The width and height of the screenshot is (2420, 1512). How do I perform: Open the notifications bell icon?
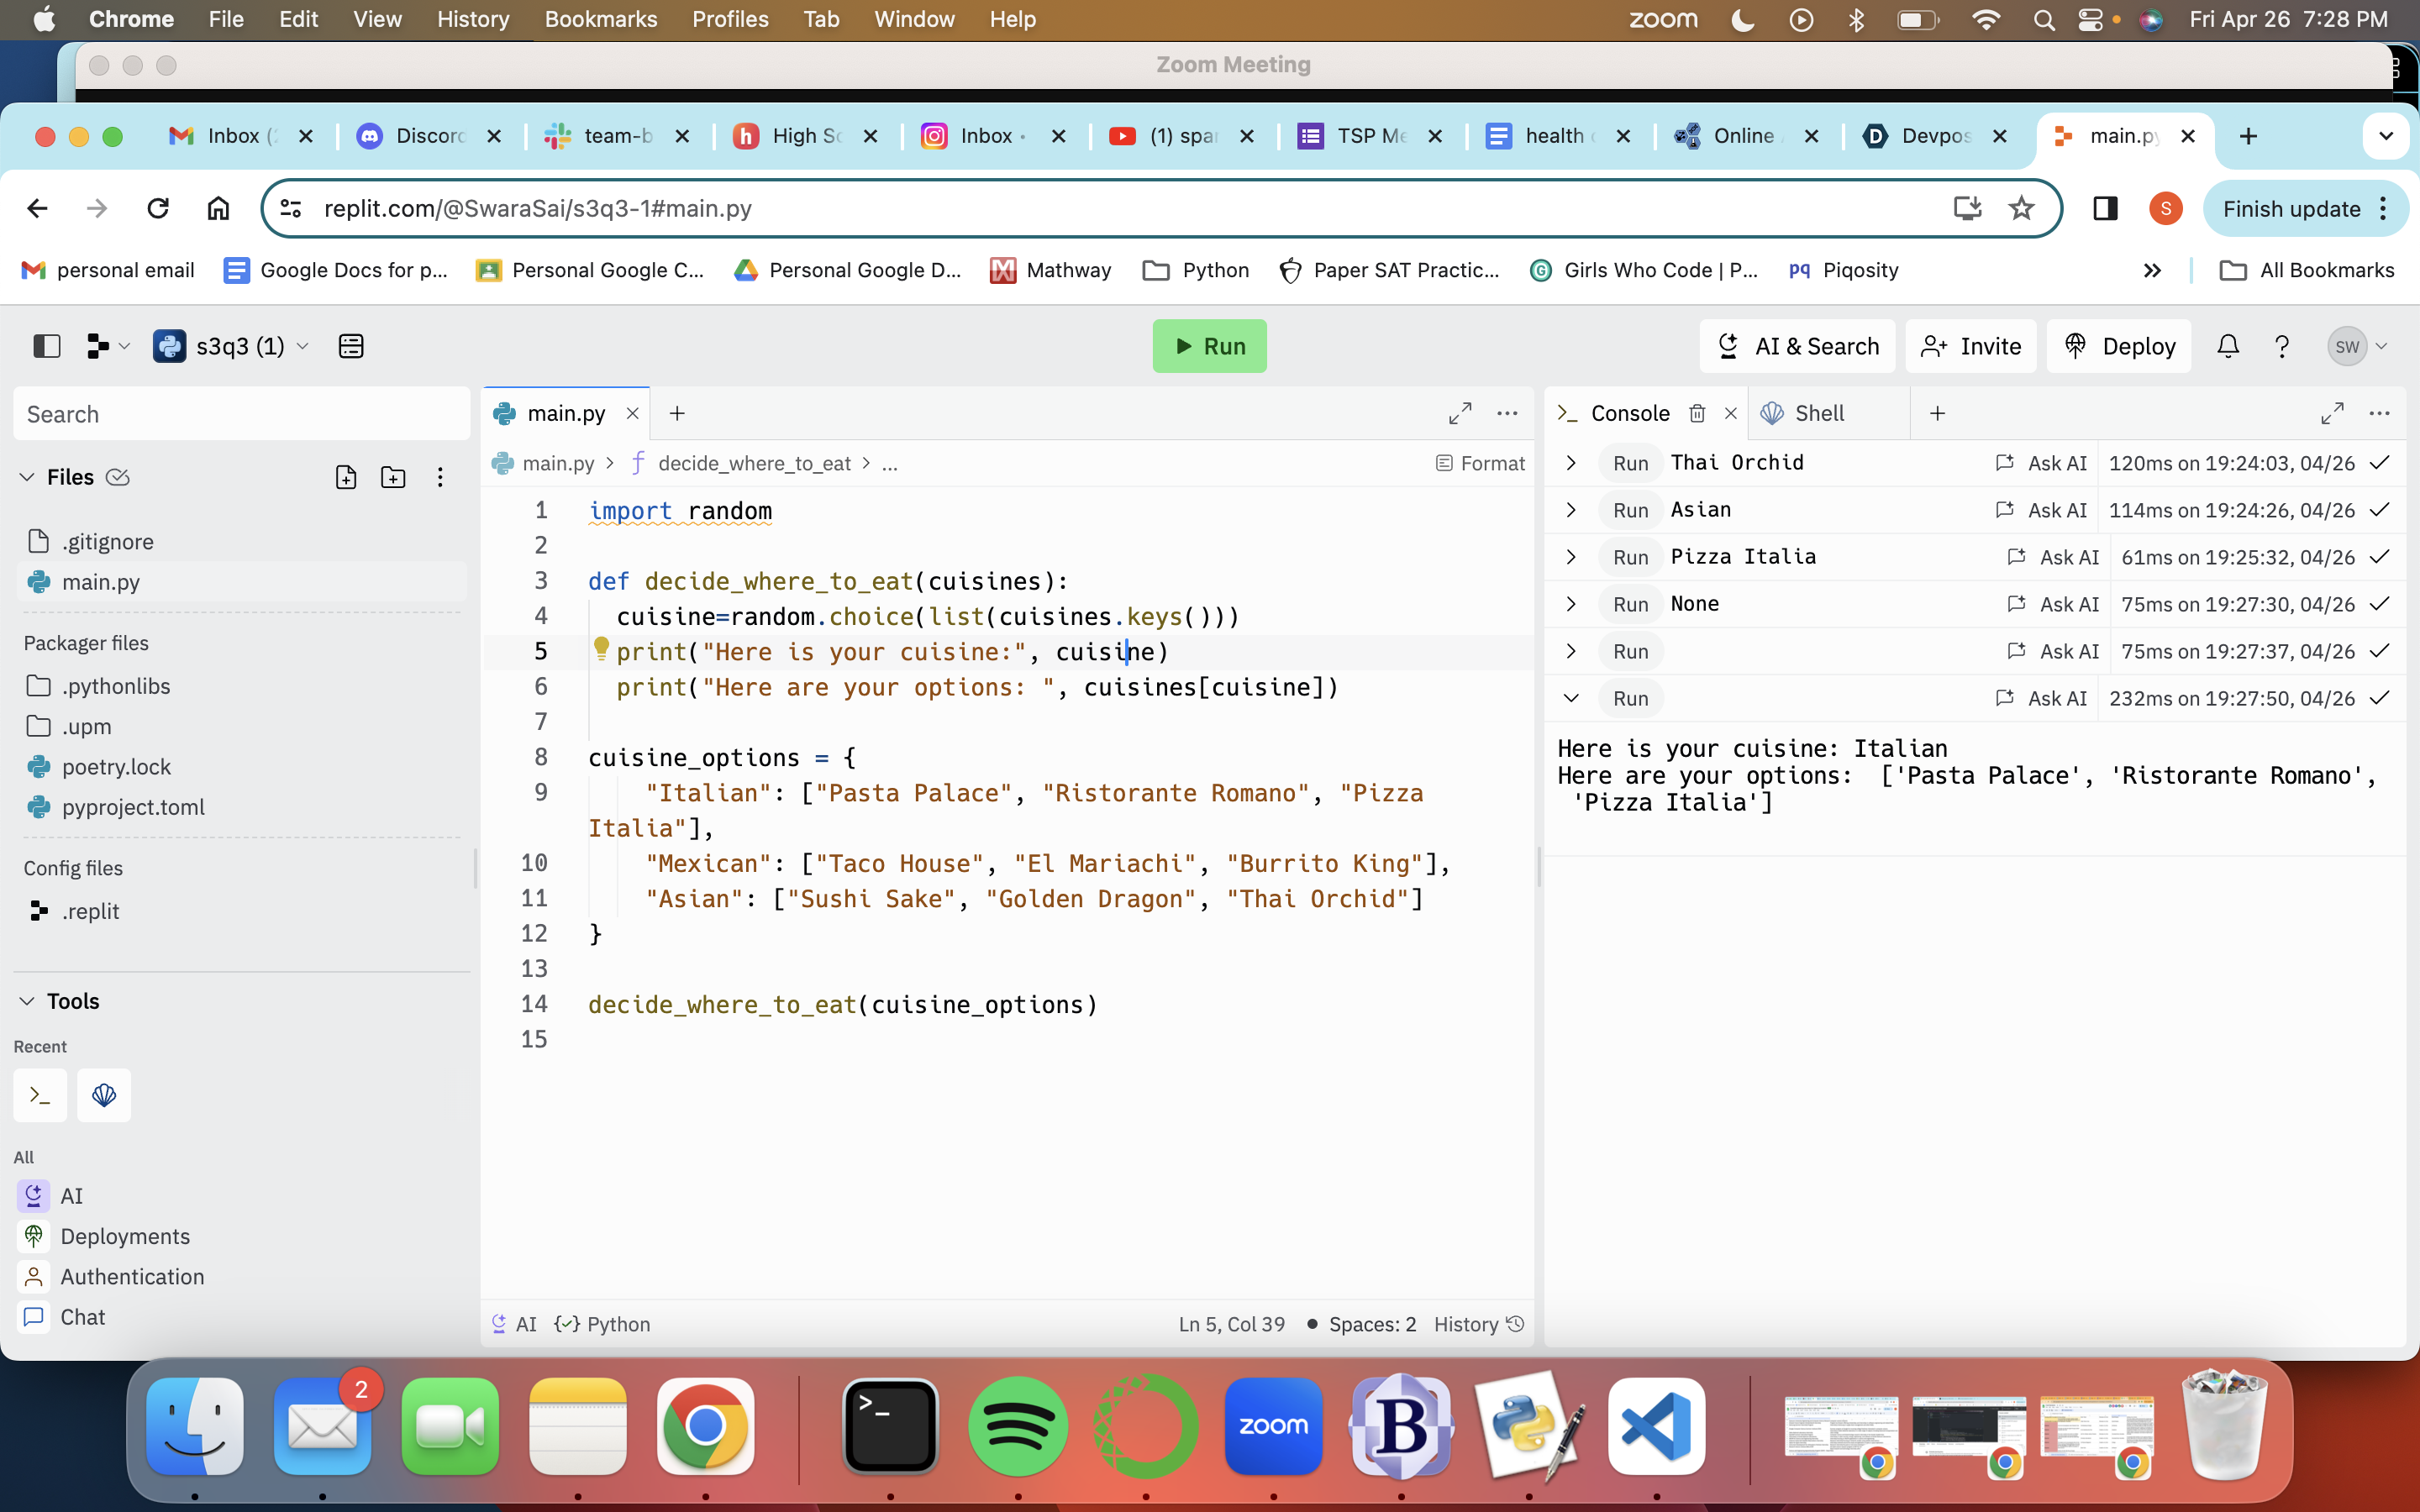(2227, 346)
